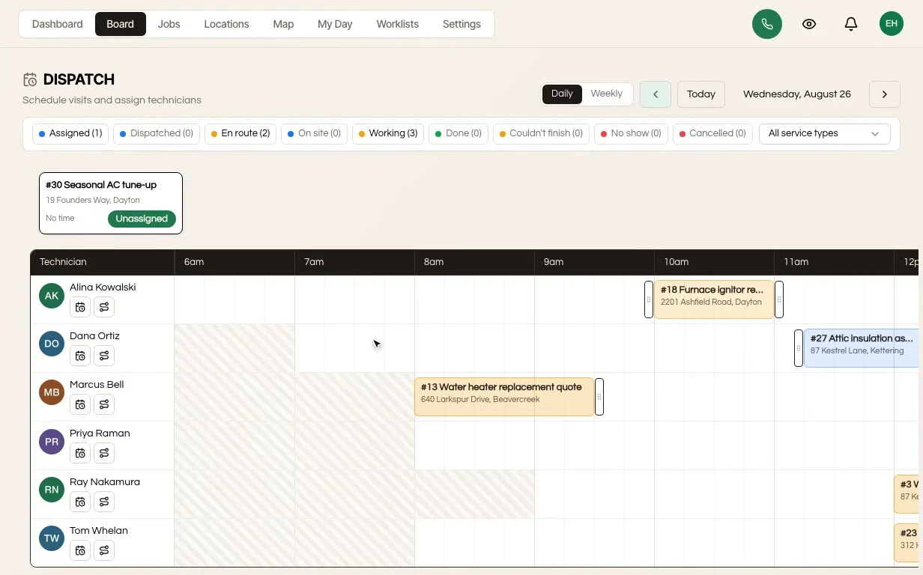Select the Board tab
923x575 pixels.
coord(120,24)
